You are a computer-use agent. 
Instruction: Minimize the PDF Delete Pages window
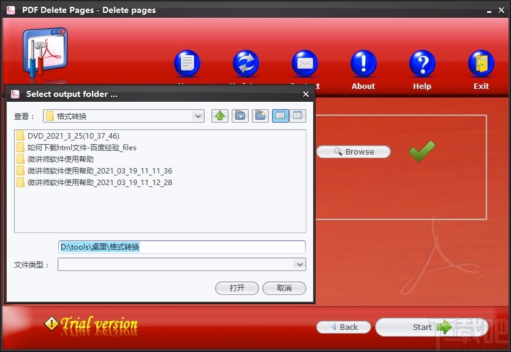point(489,11)
